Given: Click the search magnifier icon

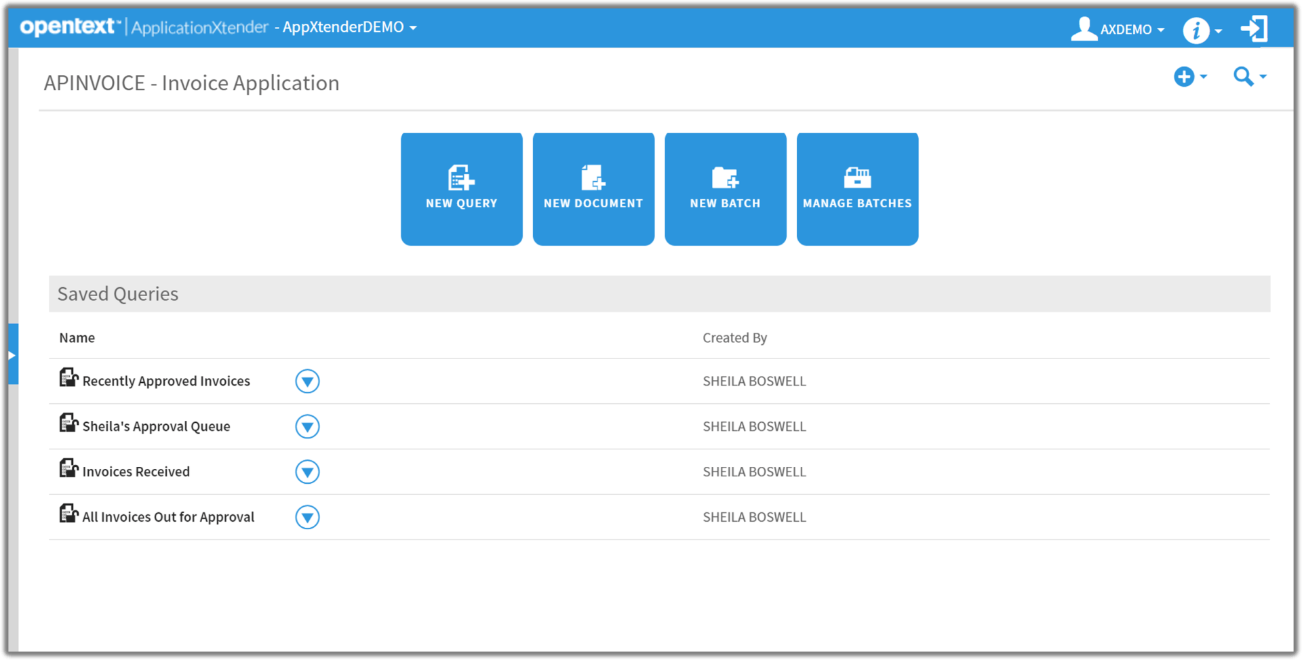Looking at the screenshot, I should pos(1243,77).
